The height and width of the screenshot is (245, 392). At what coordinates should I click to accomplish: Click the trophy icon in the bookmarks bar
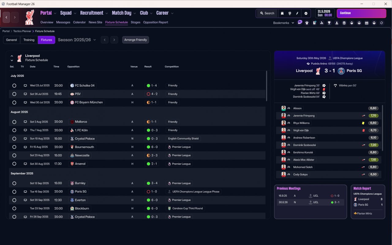(x=329, y=23)
